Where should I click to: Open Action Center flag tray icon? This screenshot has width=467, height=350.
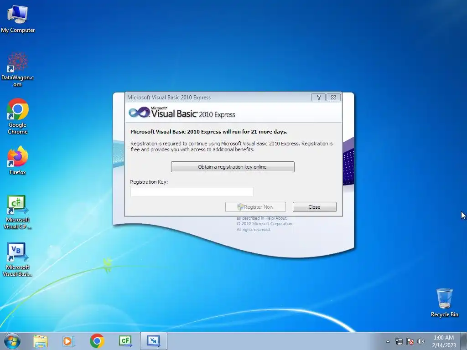[410, 341]
